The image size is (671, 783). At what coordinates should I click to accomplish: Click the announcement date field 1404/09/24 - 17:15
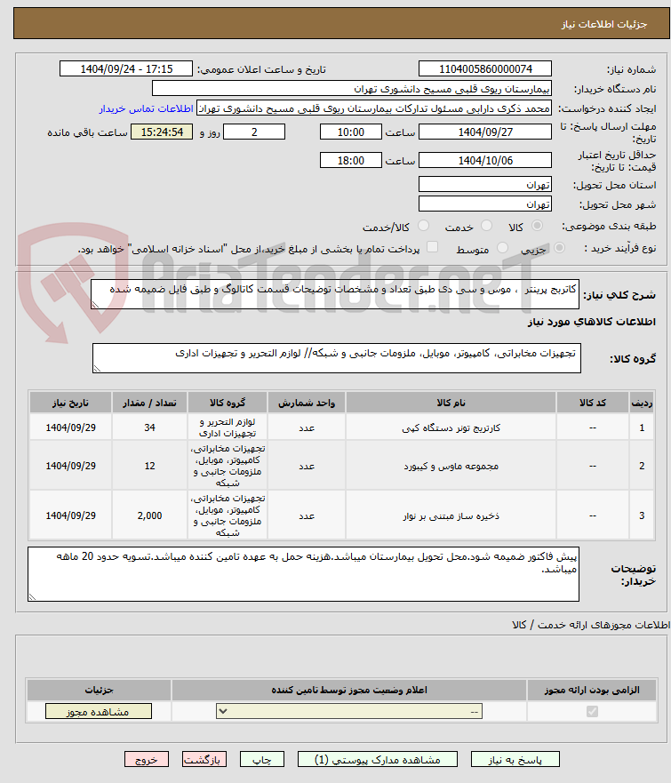click(x=126, y=69)
